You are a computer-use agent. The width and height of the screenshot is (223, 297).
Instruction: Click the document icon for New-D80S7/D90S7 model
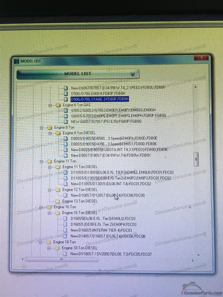66,155
